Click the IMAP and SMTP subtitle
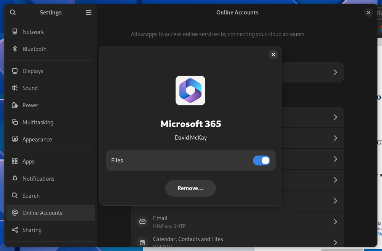 click(x=169, y=226)
